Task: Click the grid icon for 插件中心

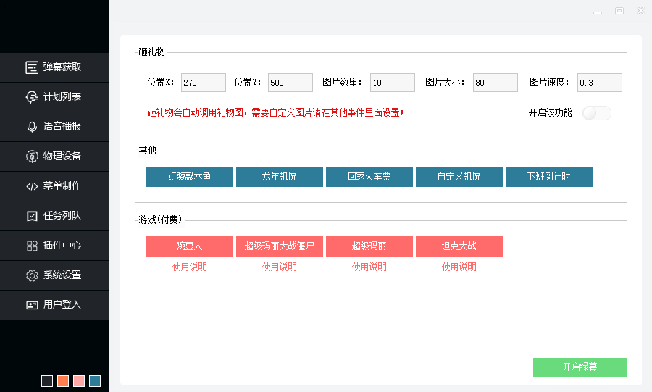Action: pos(32,246)
